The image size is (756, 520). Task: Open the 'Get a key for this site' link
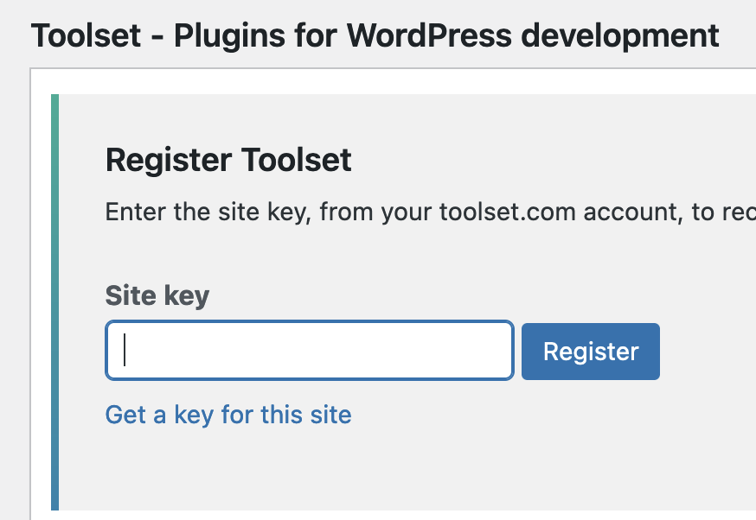[228, 415]
